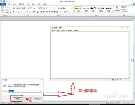Click Word's Help question mark icon
Viewport: 135px width, 105px height.
point(134,4)
